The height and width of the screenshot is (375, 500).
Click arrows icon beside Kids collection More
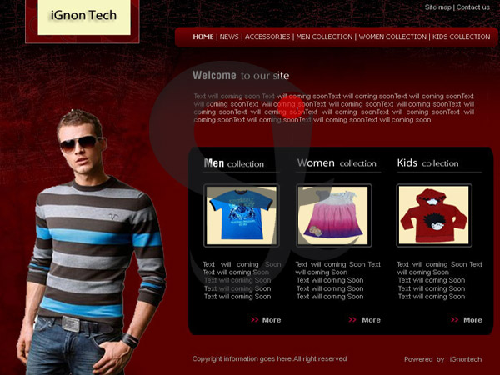[x=455, y=319]
